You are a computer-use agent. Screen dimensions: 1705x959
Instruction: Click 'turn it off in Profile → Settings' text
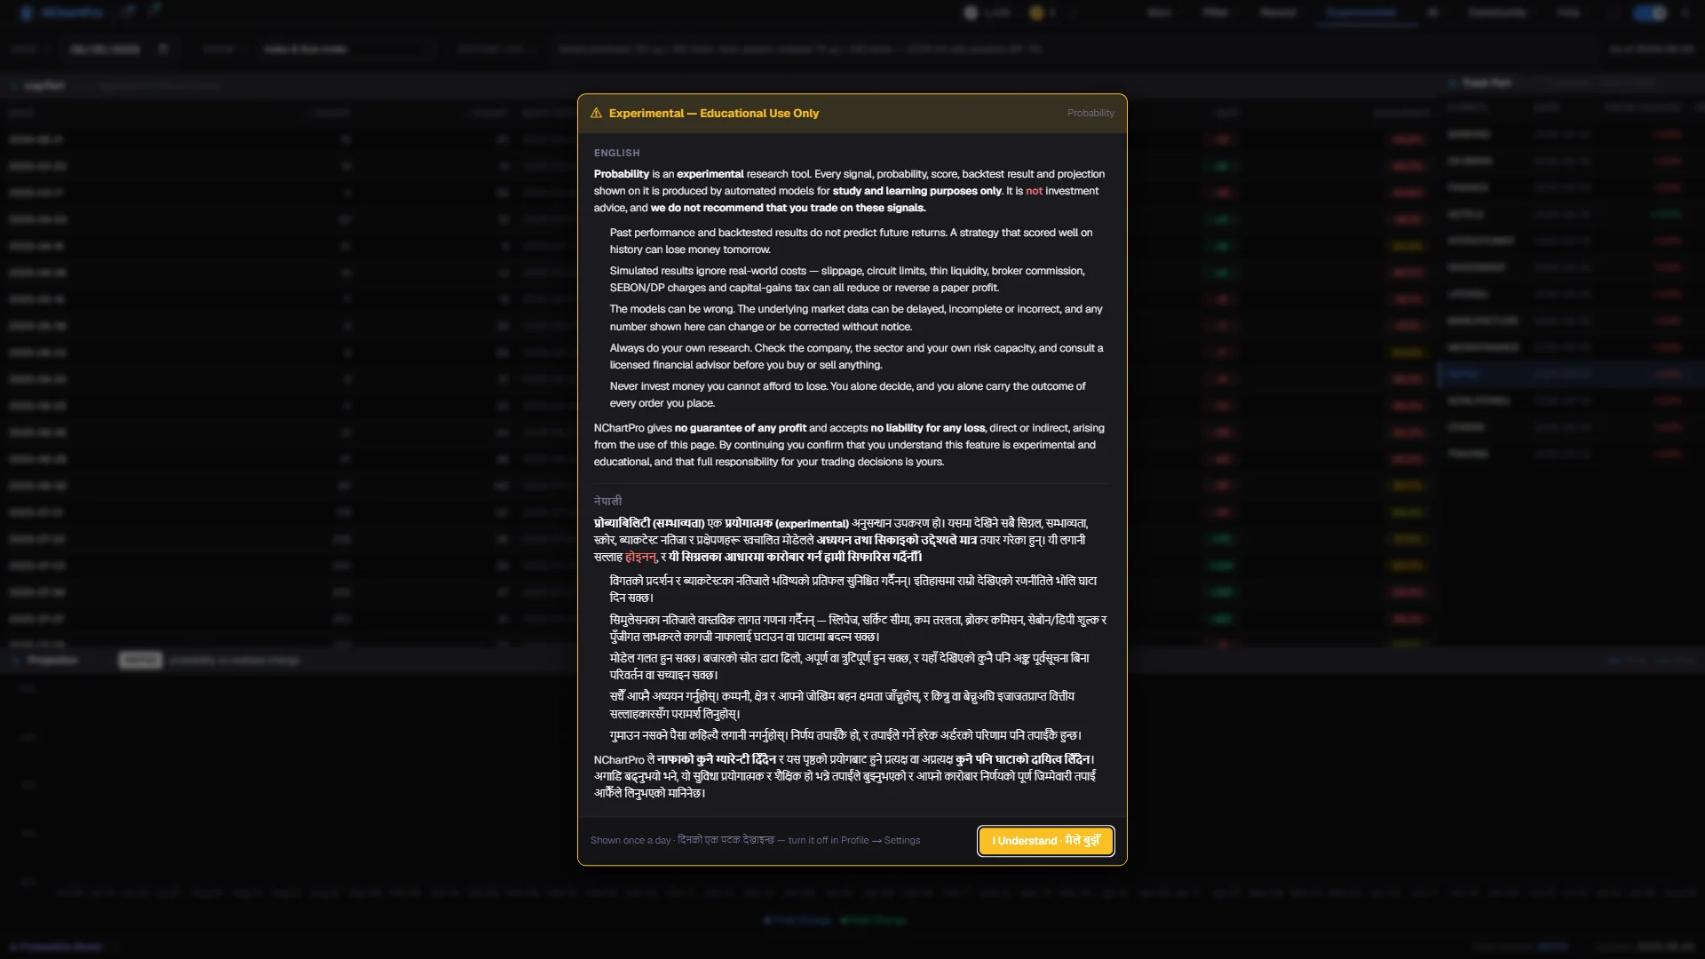click(x=854, y=840)
